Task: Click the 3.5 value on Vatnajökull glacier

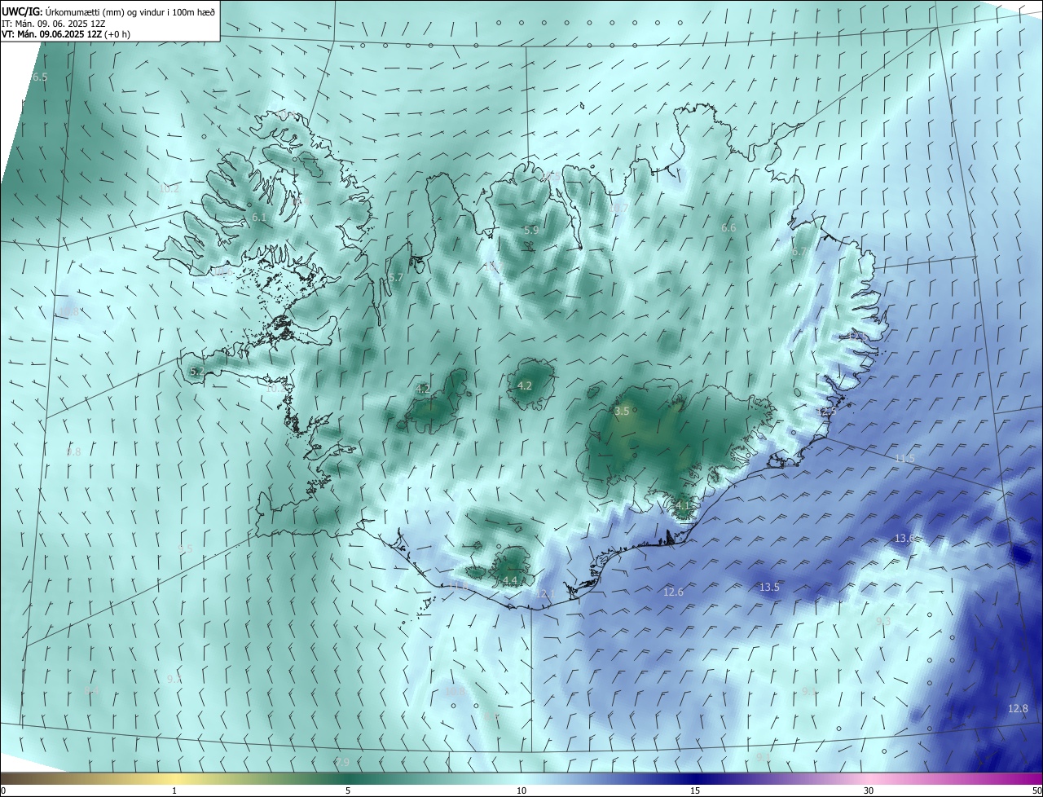Action: (x=622, y=412)
